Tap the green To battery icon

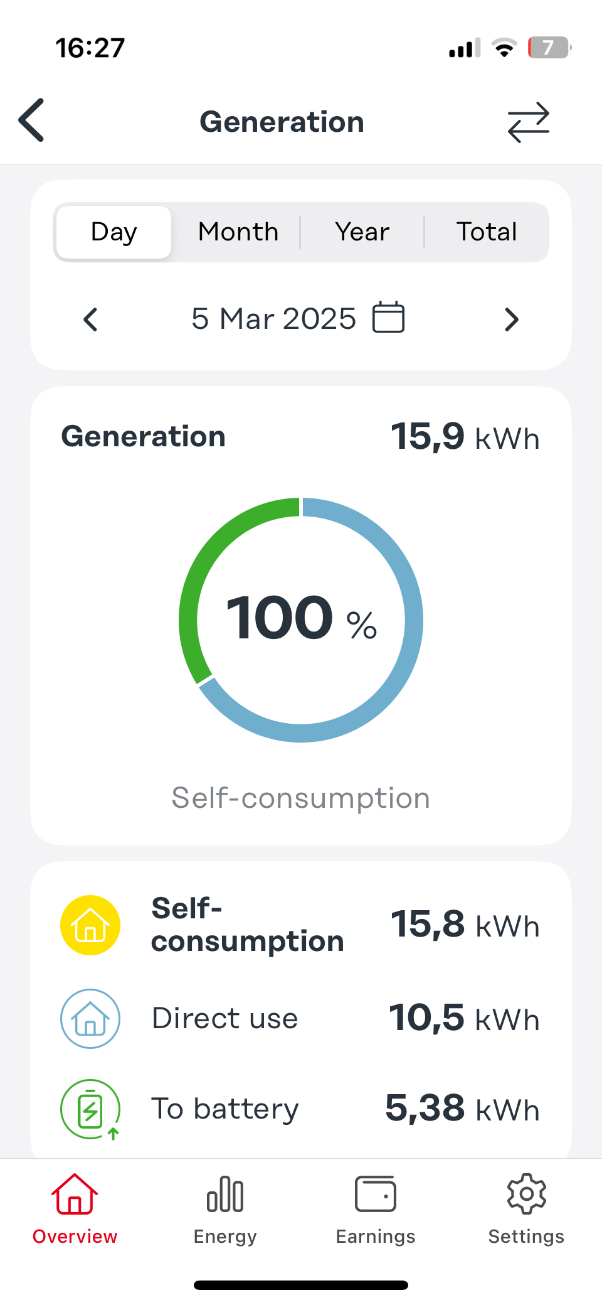[x=90, y=1109]
